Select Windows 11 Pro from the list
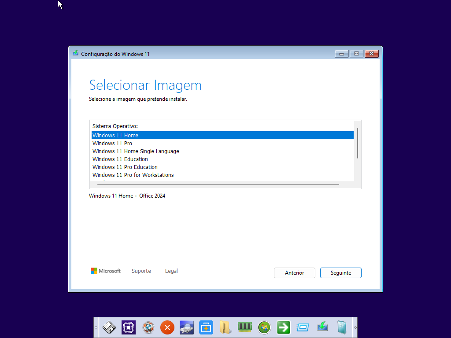 pos(222,143)
